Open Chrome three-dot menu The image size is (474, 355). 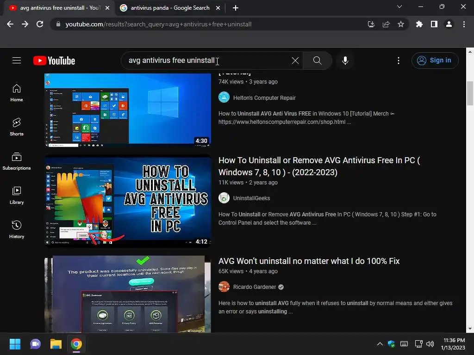click(464, 24)
